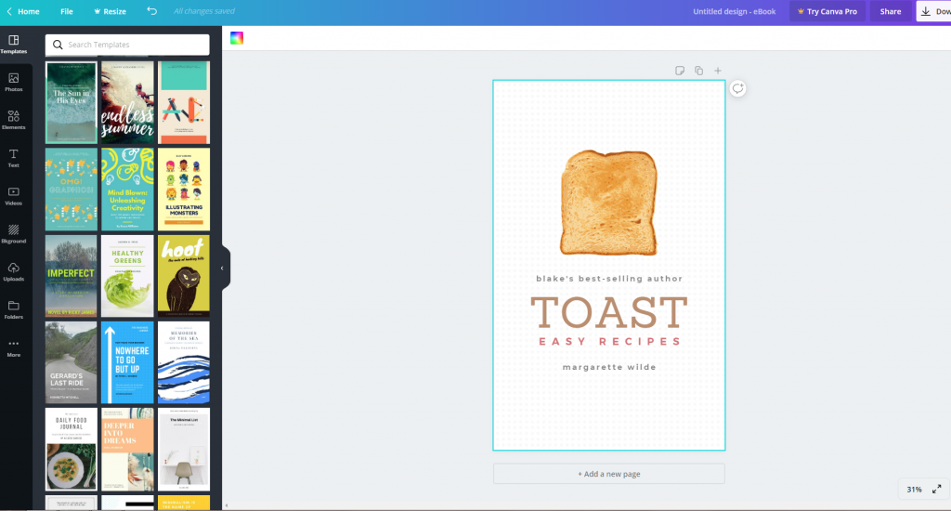Click the Download button
Image resolution: width=951 pixels, height=511 pixels.
[x=934, y=11]
